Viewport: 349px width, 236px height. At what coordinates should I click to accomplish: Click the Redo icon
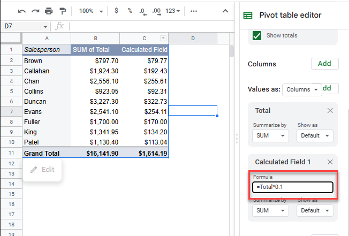35,11
